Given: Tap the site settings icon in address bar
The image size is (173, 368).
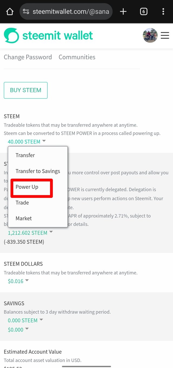Looking at the screenshot, I should (x=26, y=11).
